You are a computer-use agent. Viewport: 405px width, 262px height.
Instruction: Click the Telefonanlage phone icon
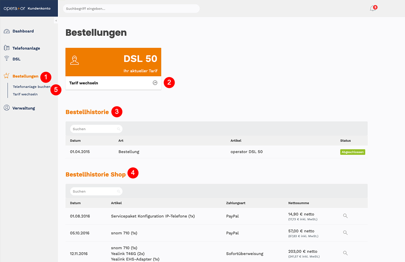coord(7,48)
